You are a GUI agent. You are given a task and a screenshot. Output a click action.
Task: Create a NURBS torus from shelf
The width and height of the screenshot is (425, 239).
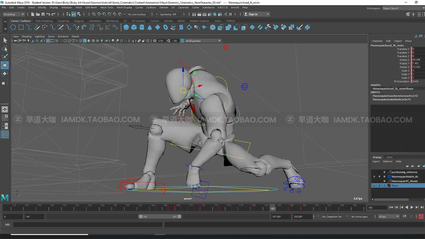(166, 27)
